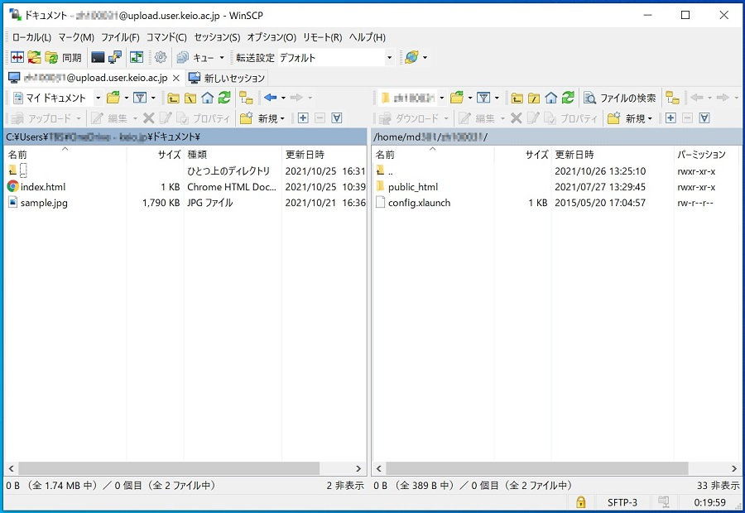Click the encryption lock status icon
Image resolution: width=745 pixels, height=513 pixels.
tap(581, 502)
